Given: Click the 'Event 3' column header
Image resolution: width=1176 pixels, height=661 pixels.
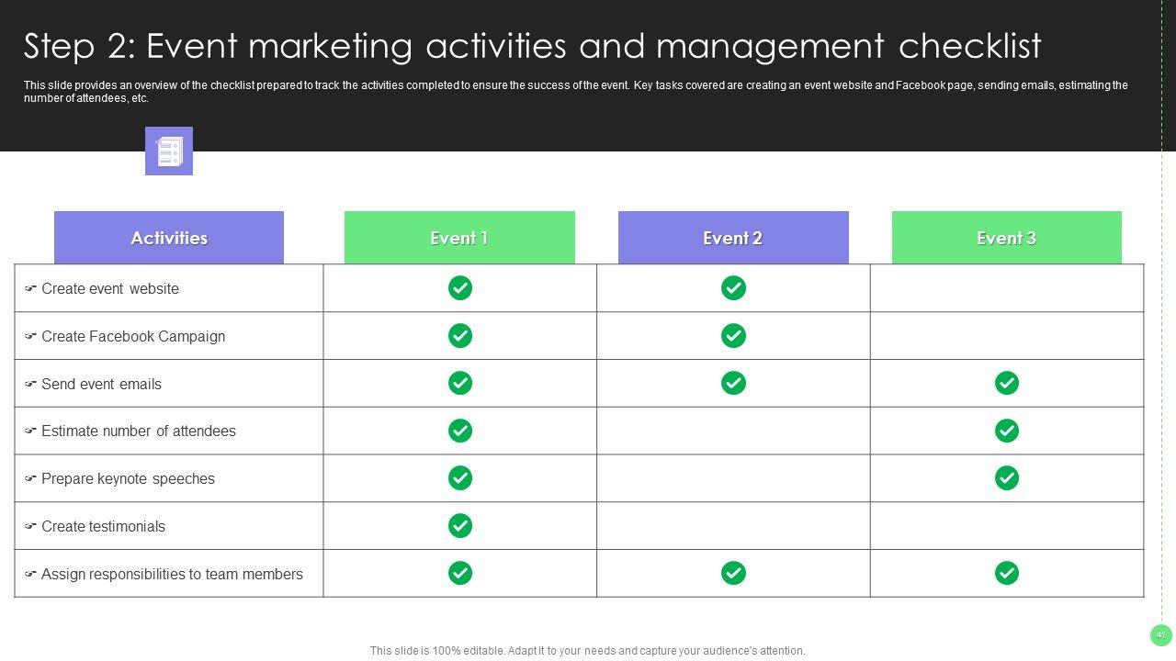Looking at the screenshot, I should click(x=1007, y=238).
